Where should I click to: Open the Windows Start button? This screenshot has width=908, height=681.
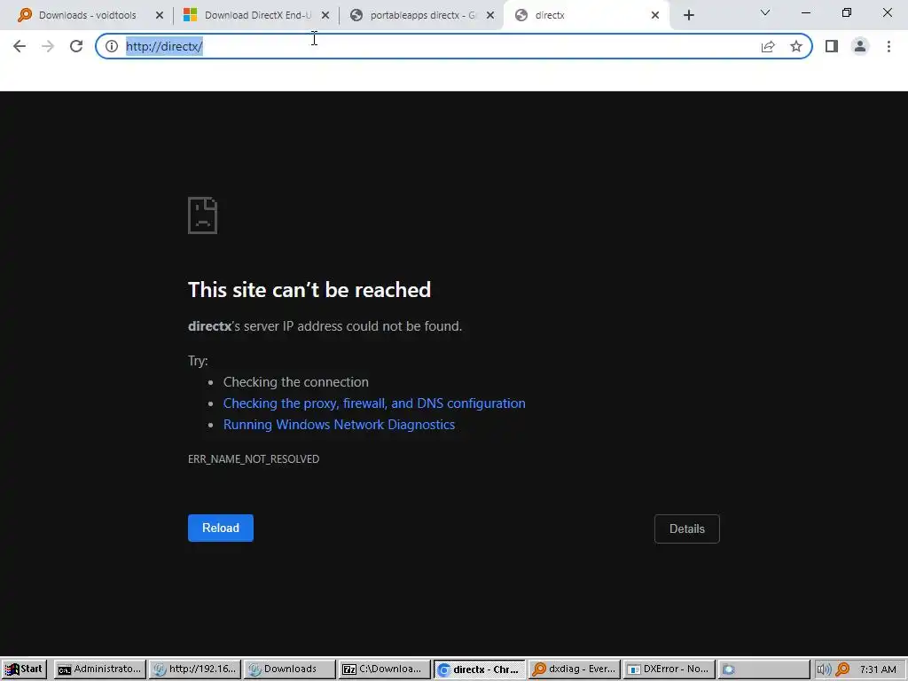24,669
